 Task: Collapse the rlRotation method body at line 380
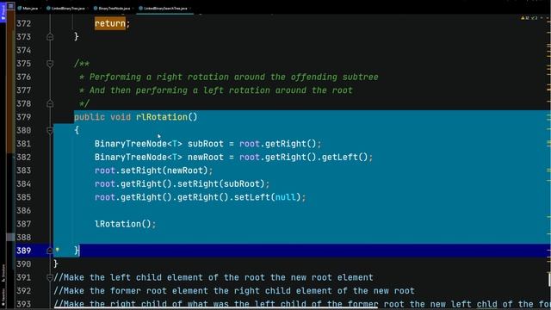coord(50,130)
